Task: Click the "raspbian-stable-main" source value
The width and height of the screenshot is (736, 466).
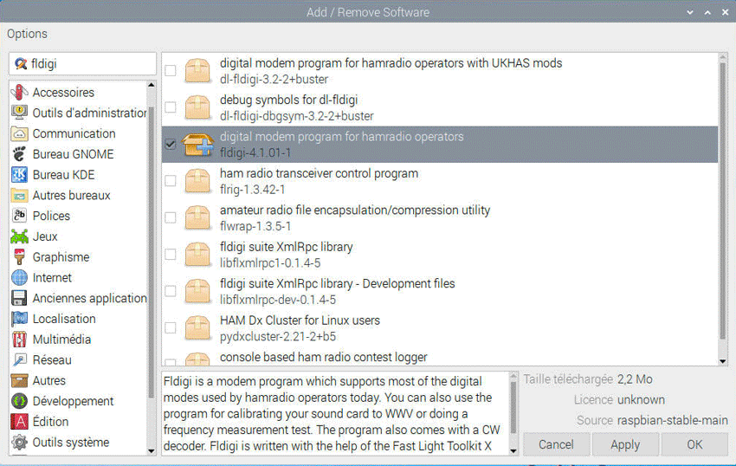Action: [x=673, y=420]
